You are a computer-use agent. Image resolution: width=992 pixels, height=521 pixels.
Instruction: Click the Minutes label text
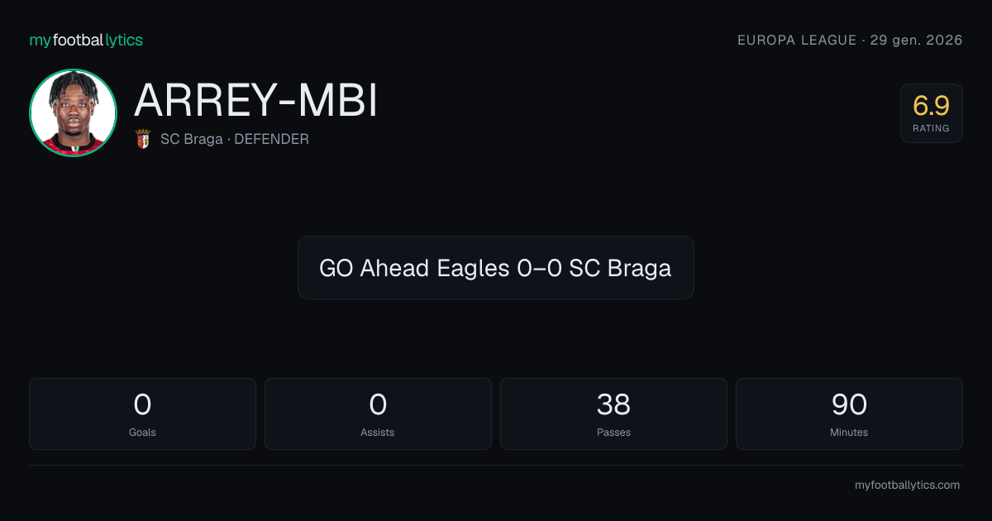(x=849, y=432)
